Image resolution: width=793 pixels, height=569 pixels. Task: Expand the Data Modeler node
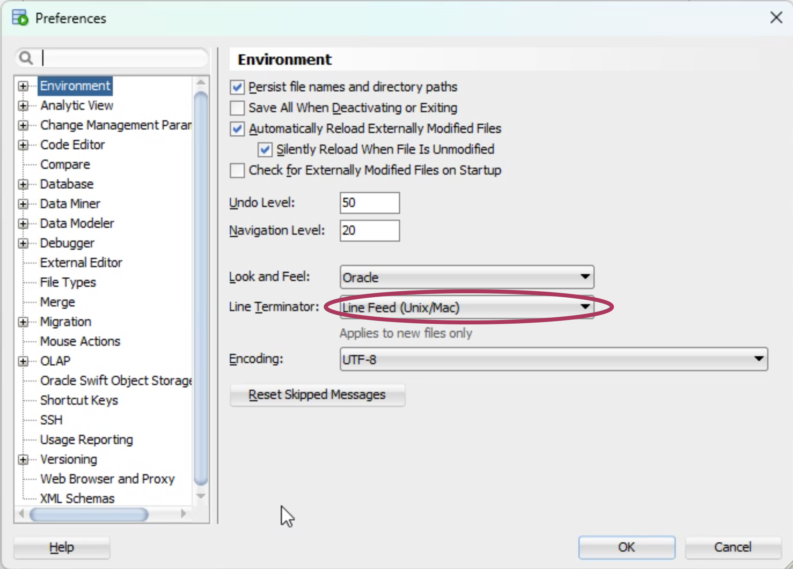point(23,223)
